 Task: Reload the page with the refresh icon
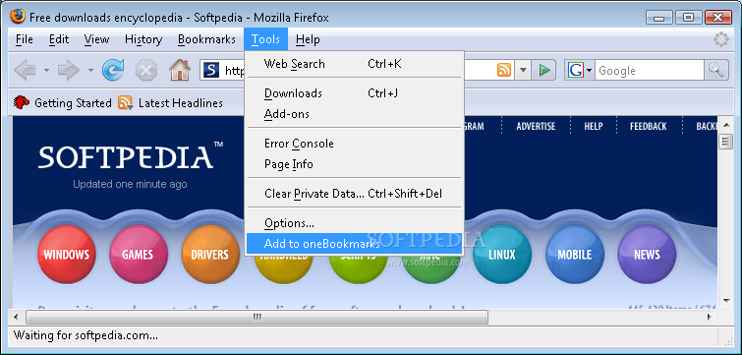point(113,70)
